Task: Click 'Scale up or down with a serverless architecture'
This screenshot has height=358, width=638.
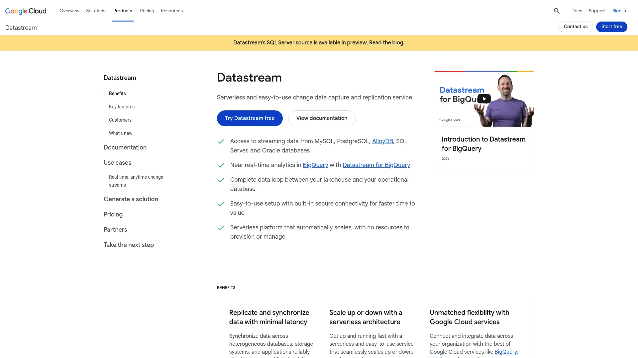Action: point(366,317)
